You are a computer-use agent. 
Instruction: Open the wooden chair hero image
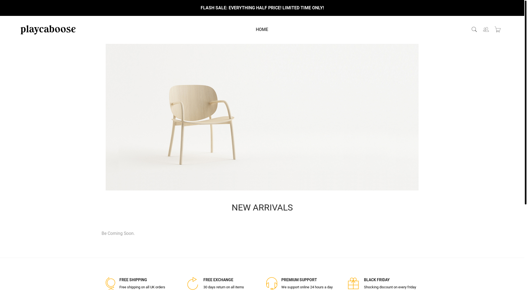pyautogui.click(x=262, y=117)
